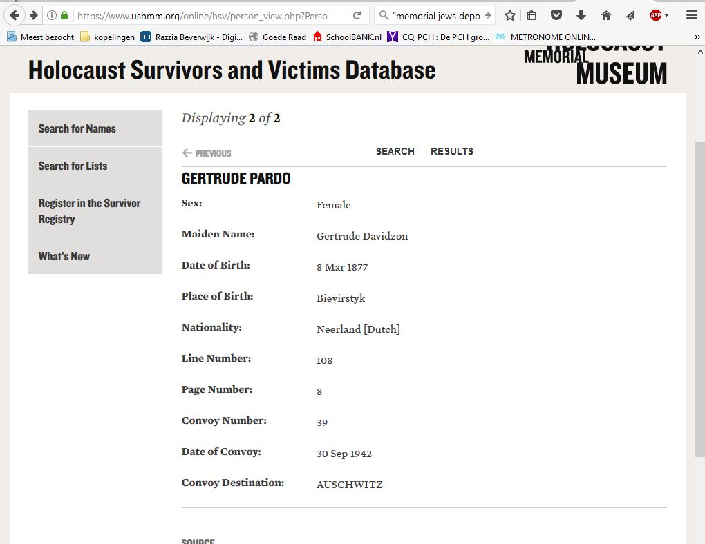This screenshot has width=705, height=544.
Task: Show bookmarks list icon
Action: click(532, 16)
